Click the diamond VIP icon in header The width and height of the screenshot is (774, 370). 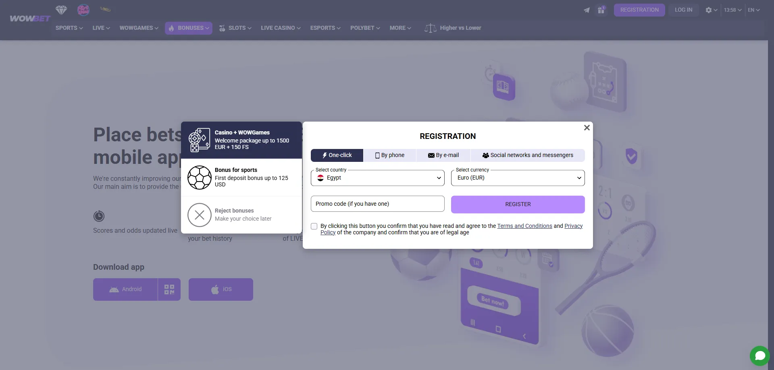pos(61,10)
